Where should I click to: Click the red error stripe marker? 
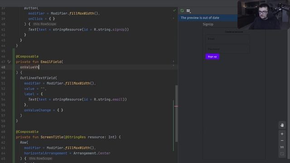pyautogui.click(x=176, y=106)
